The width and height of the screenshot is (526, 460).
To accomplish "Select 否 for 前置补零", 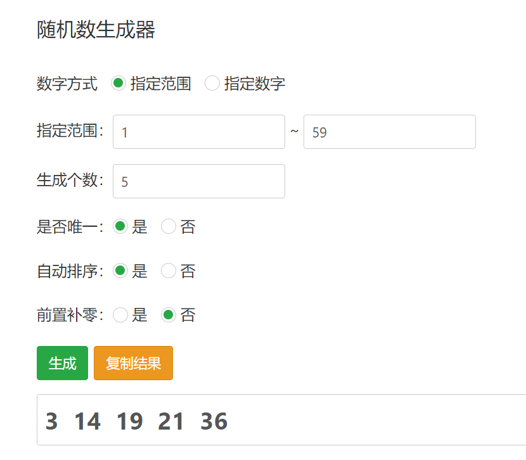I will [x=169, y=315].
